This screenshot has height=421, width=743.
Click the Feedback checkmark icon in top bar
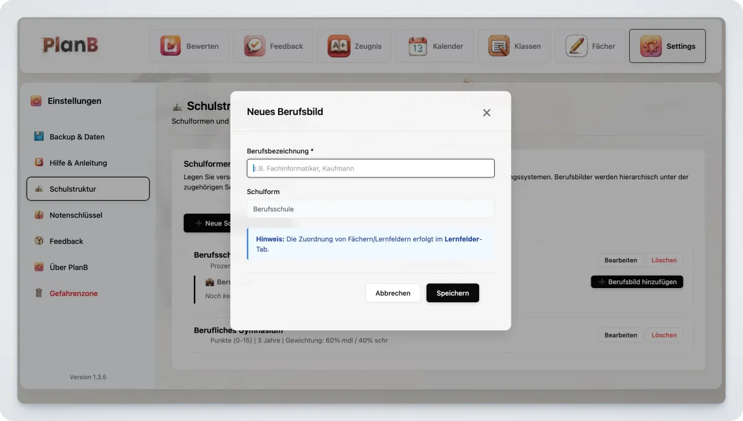[x=254, y=46]
